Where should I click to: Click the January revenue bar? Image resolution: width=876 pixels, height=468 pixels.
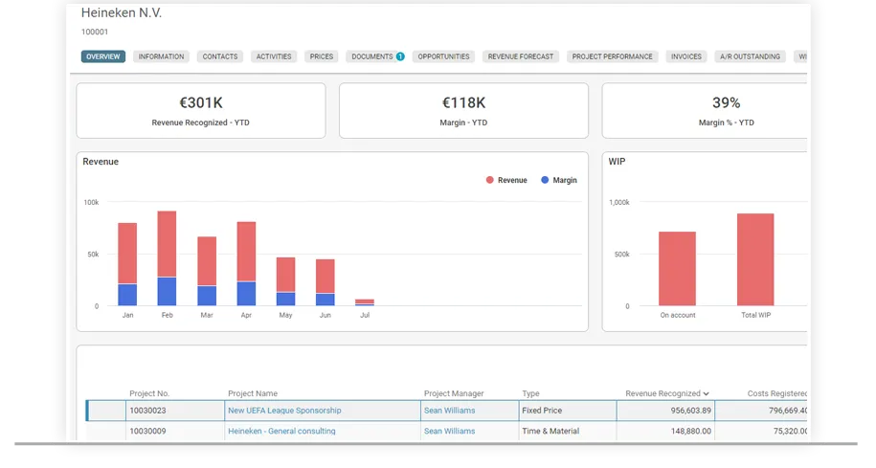[x=127, y=254]
